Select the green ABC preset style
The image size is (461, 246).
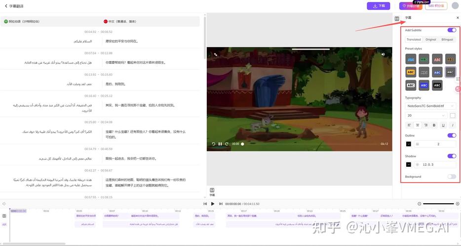pos(424,59)
